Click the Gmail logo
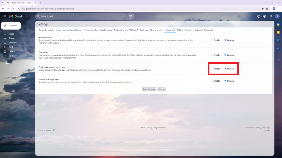This screenshot has width=282, height=158. click(x=16, y=16)
